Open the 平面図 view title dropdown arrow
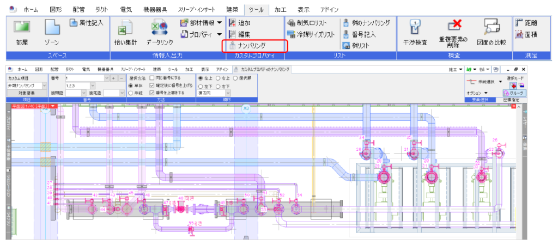 click(x=53, y=106)
